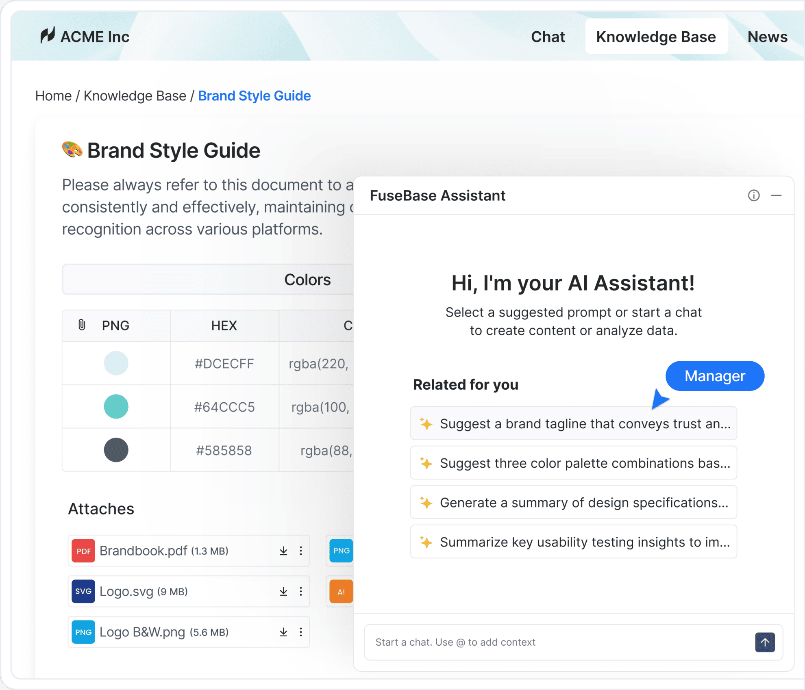Click the orange AI file attachment icon
The height and width of the screenshot is (690, 805).
click(341, 591)
